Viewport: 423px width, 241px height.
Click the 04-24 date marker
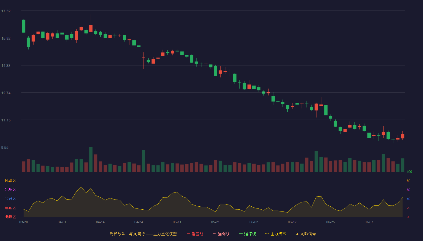139,222
